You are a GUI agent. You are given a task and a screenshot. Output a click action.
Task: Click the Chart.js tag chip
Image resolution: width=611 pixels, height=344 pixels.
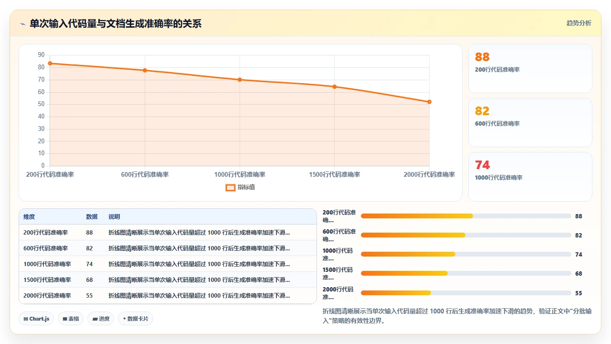36,319
